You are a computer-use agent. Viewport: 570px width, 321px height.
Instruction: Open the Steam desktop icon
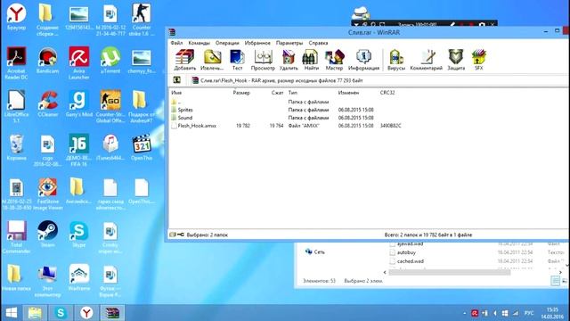47,234
